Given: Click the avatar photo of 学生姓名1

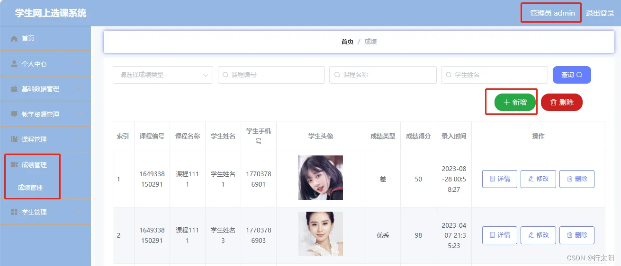Looking at the screenshot, I should pos(321,178).
